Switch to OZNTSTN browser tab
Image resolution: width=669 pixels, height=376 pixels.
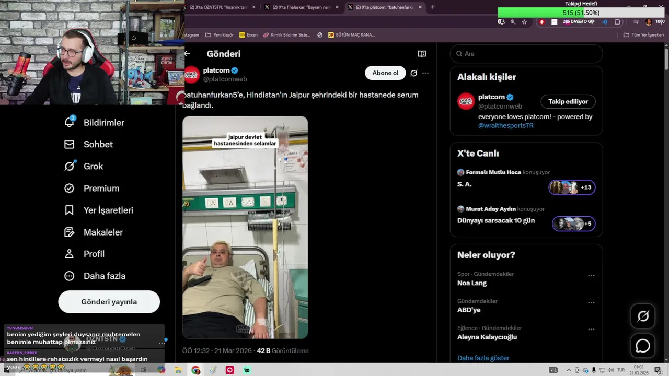220,7
